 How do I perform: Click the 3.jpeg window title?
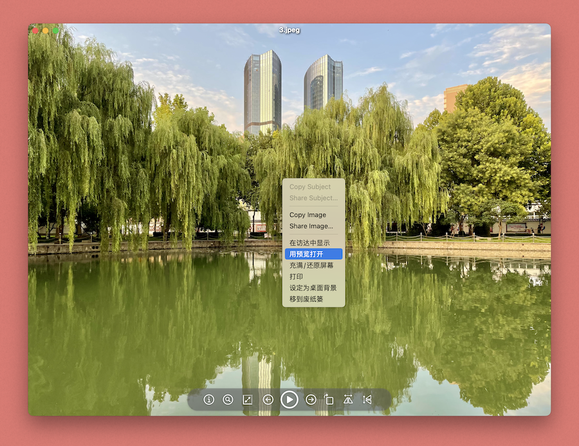coord(289,30)
